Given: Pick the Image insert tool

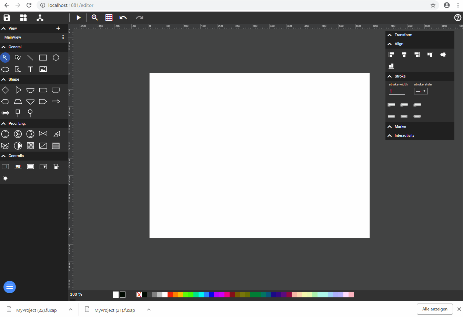Looking at the screenshot, I should pos(43,69).
